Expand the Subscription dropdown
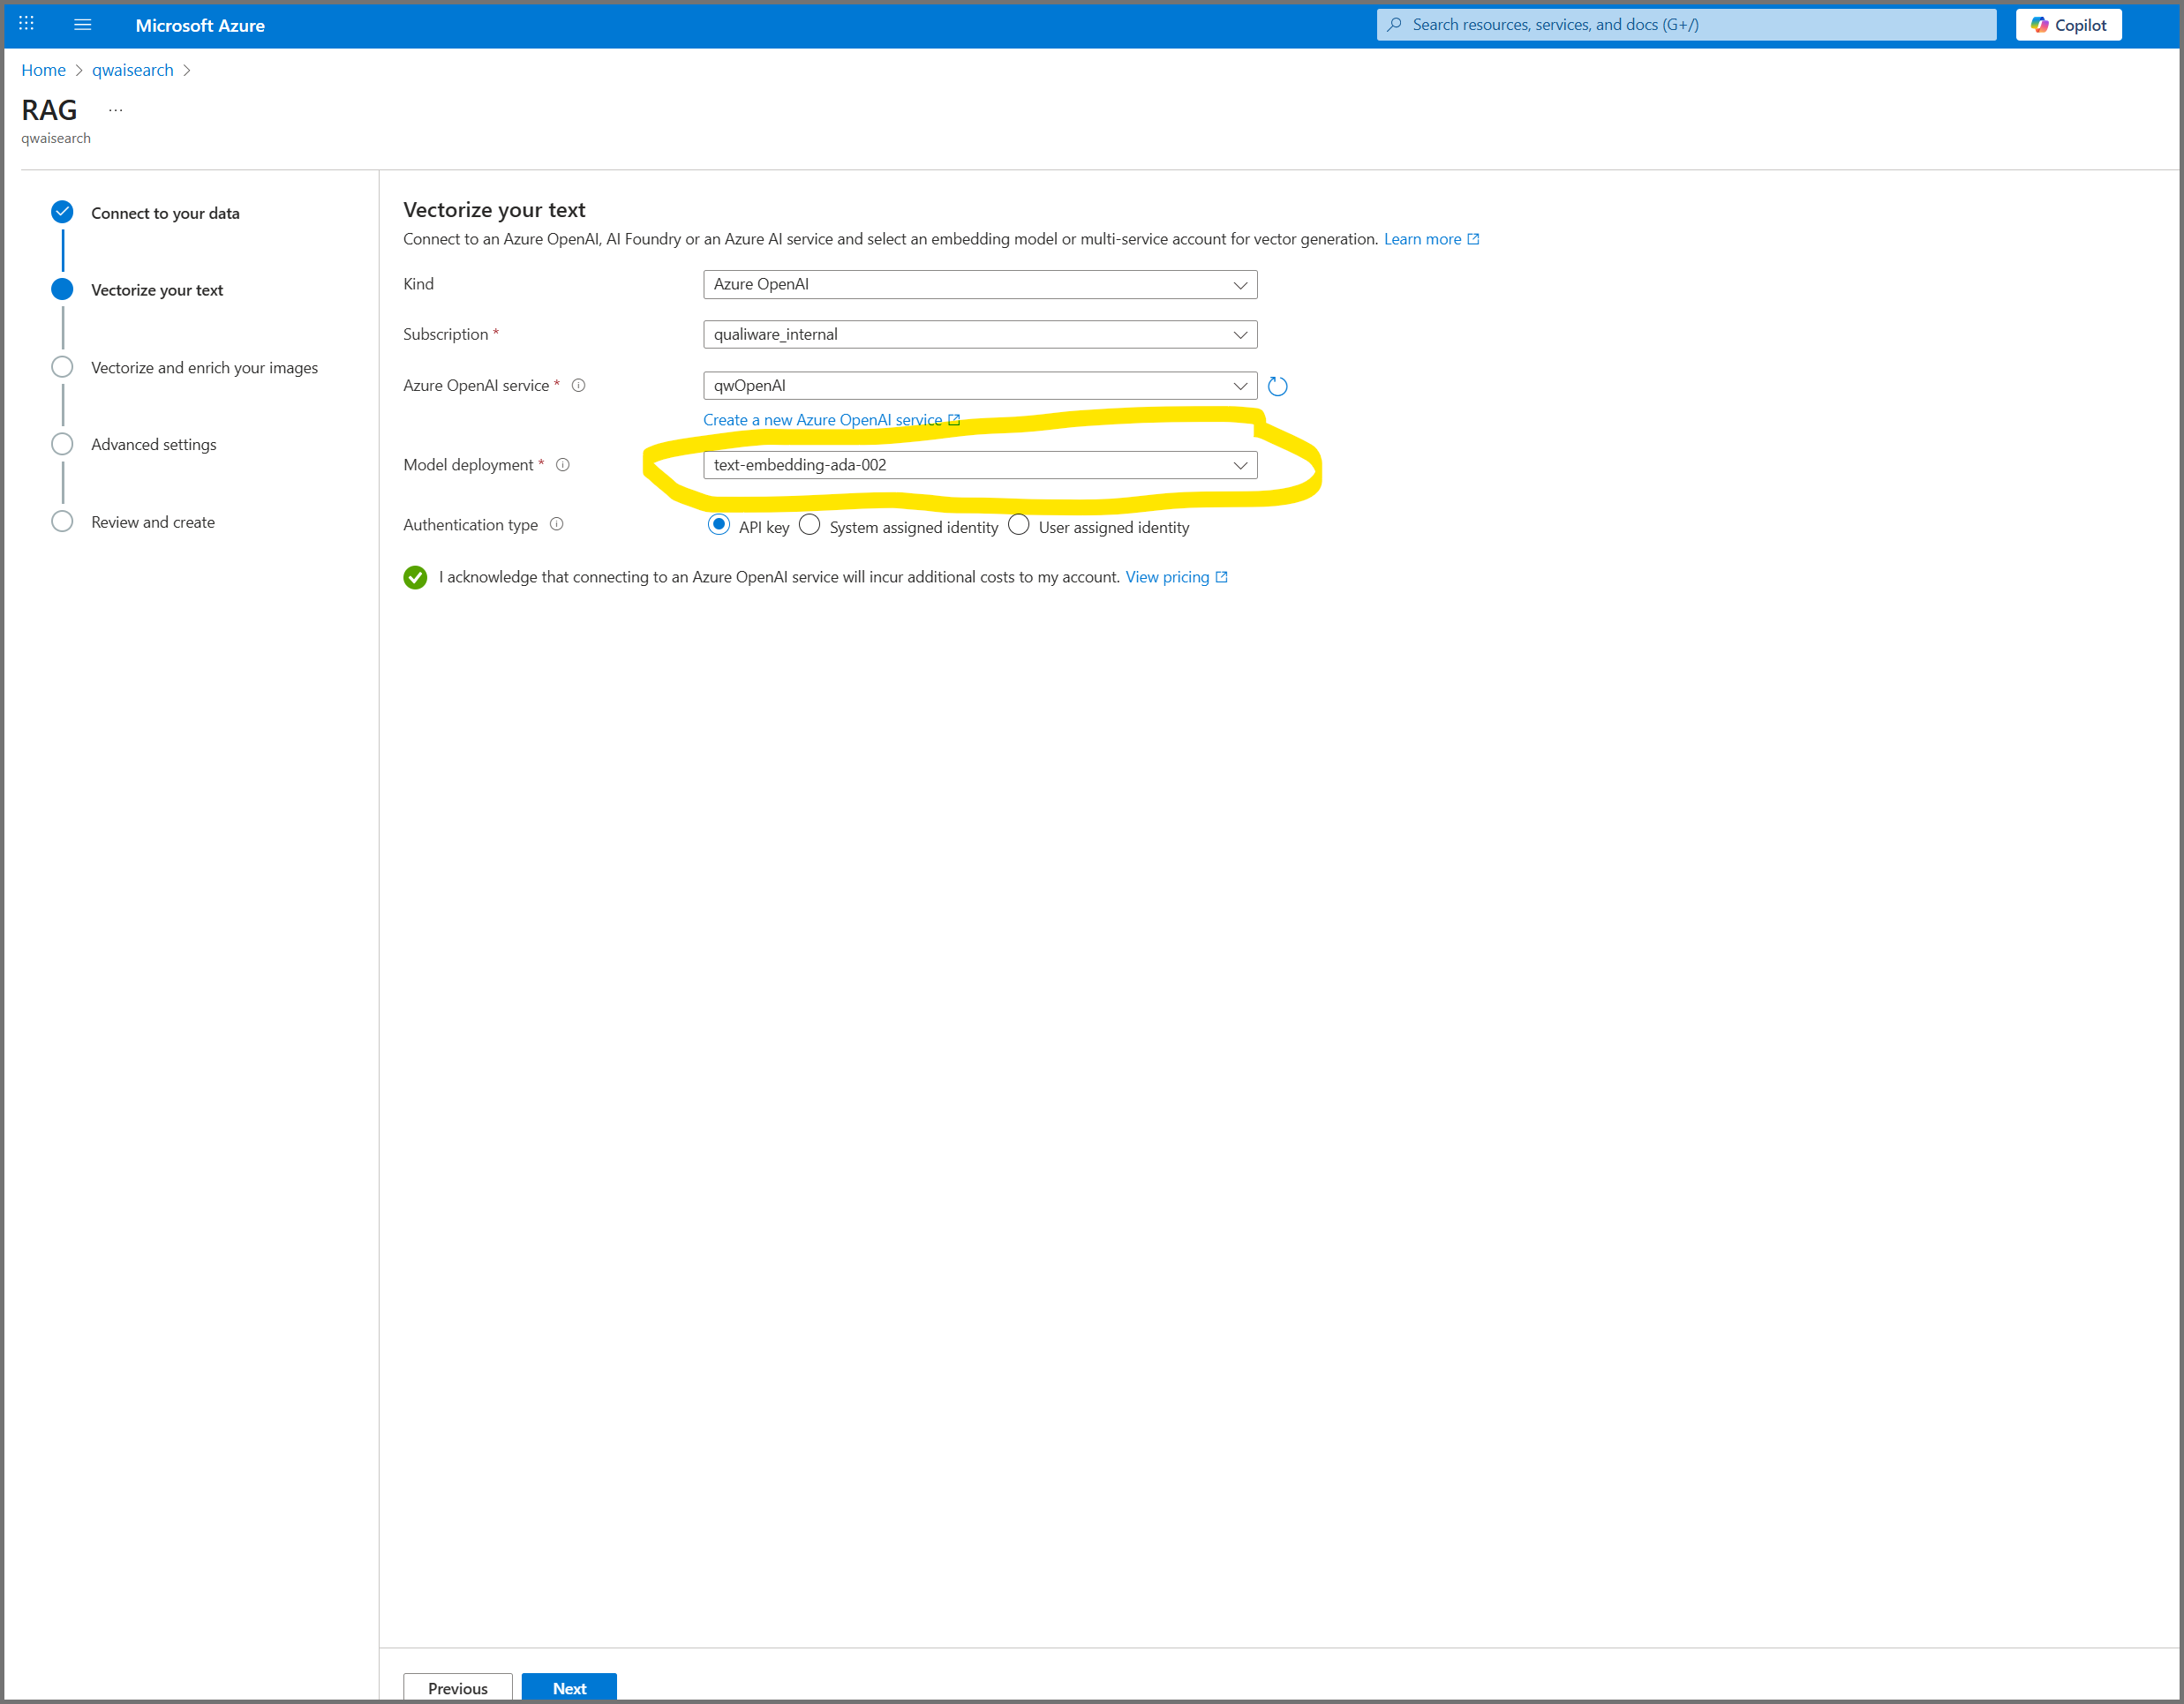Screen dimensions: 2184x1704 (979, 334)
